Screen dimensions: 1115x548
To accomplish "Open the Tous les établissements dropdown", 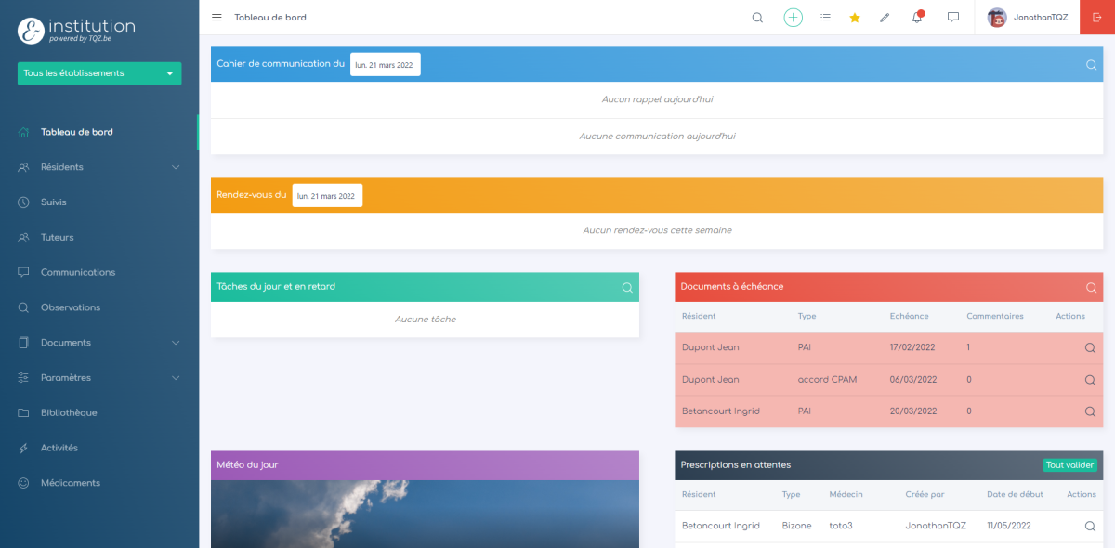I will (x=99, y=73).
